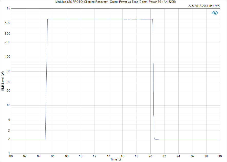Click the 24 time axis label
227x162 pixels.
[x=178, y=156]
